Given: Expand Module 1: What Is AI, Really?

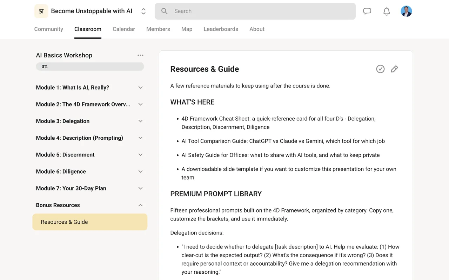Looking at the screenshot, I should [90, 87].
